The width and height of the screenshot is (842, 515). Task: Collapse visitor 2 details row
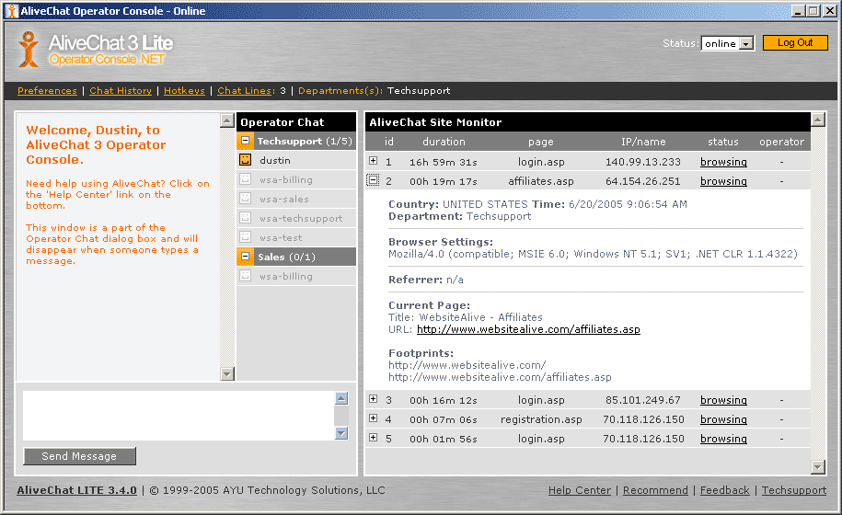tap(373, 180)
